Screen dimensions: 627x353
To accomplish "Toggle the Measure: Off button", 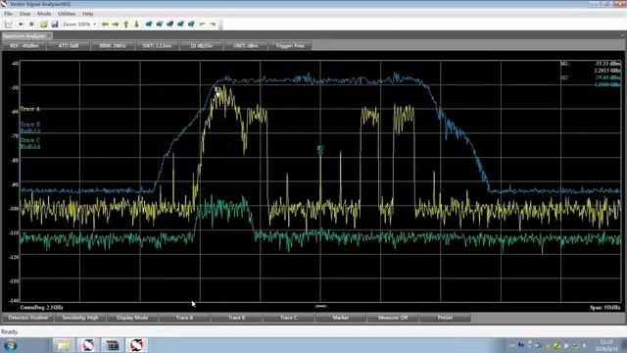I will (x=393, y=318).
